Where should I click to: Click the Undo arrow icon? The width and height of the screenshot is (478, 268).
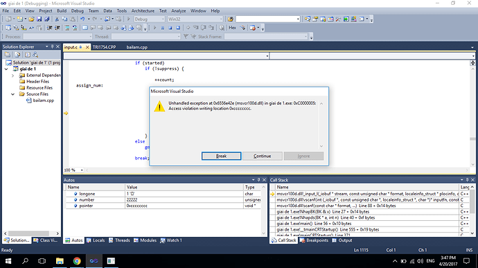82,19
